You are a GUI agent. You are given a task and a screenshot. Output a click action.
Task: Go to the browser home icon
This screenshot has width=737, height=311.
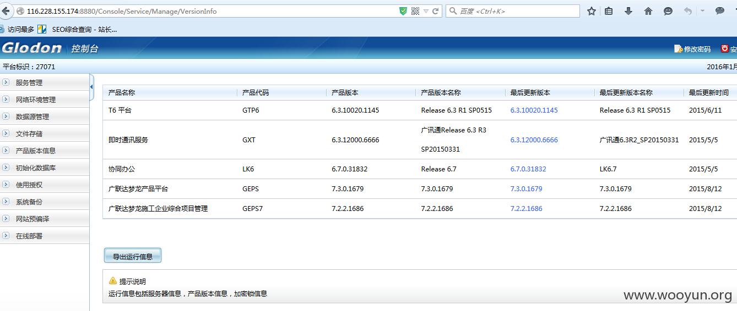click(x=648, y=11)
